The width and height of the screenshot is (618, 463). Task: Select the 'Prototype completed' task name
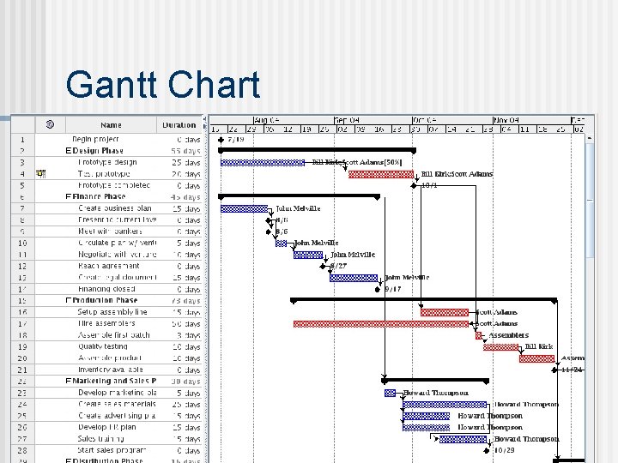[x=114, y=185]
